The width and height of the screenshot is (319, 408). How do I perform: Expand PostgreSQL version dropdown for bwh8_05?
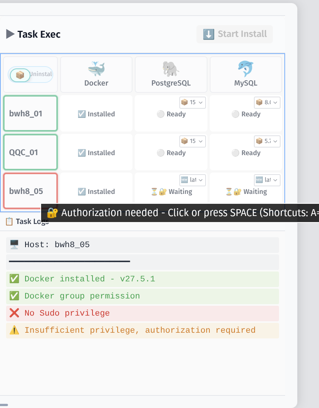pyautogui.click(x=193, y=180)
